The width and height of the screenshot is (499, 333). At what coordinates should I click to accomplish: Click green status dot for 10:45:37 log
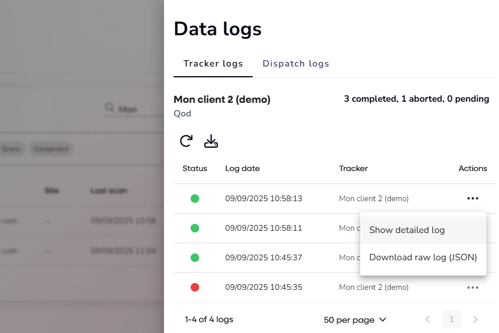click(195, 258)
